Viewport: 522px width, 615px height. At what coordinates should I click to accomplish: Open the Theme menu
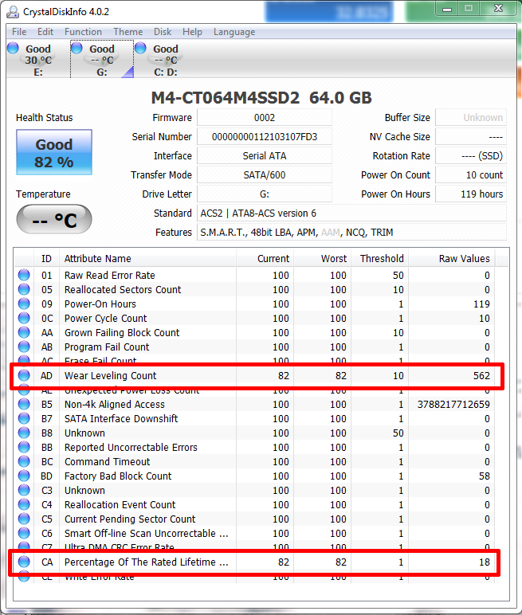point(128,32)
